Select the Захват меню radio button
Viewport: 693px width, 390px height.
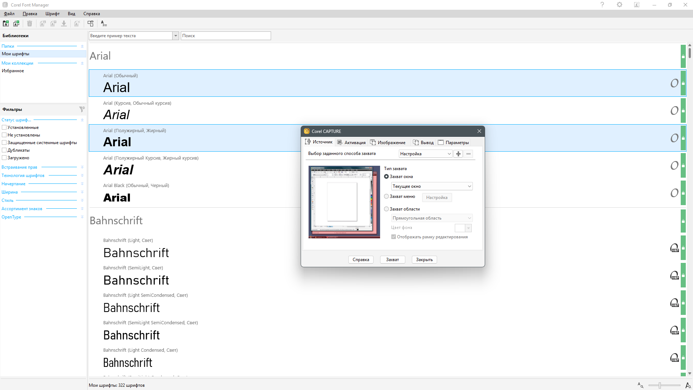(387, 196)
